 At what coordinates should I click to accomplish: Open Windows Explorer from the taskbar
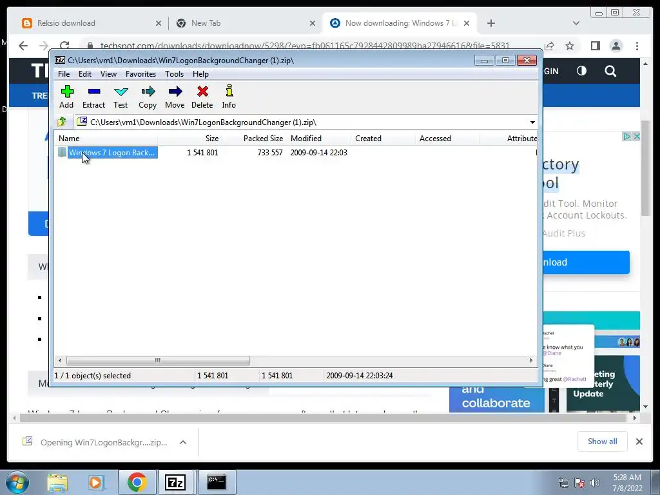tap(57, 482)
